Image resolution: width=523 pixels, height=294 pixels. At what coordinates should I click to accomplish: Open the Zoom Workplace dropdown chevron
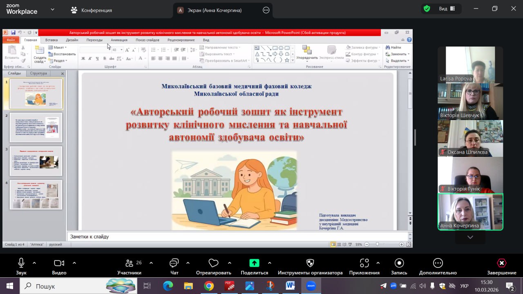[x=52, y=9]
